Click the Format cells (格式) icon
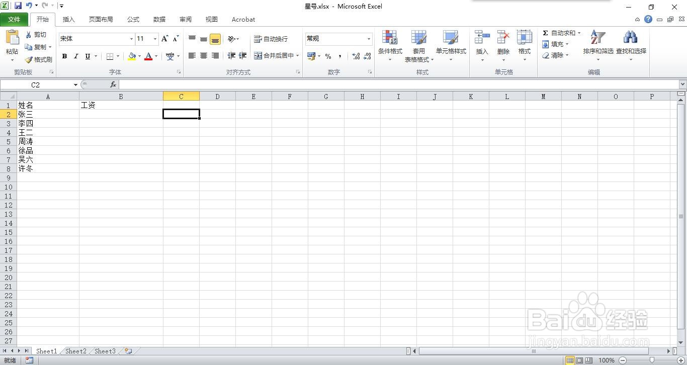 (525, 38)
